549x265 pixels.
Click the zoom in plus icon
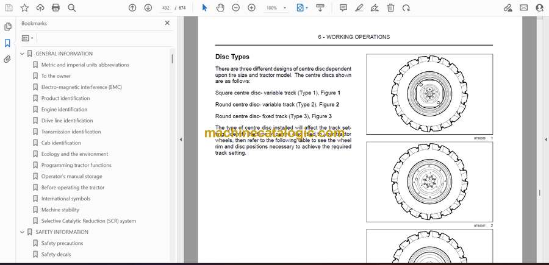coord(251,8)
